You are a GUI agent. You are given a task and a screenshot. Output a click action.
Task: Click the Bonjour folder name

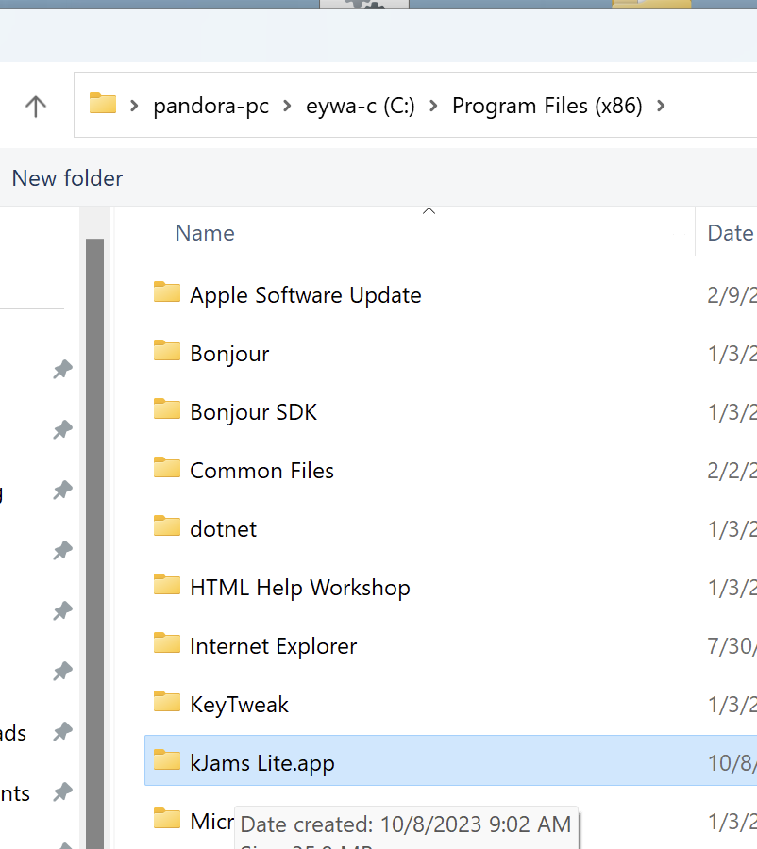coord(229,354)
